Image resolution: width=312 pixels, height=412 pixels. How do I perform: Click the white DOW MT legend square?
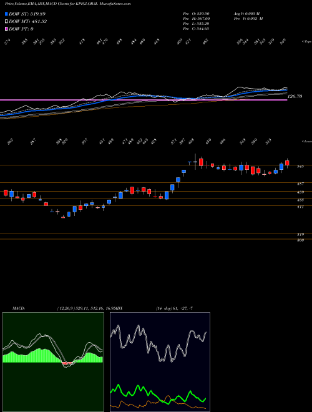click(x=7, y=22)
